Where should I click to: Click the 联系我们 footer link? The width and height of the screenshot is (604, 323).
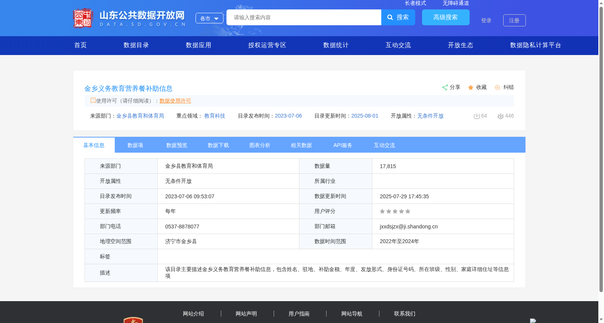click(x=405, y=314)
